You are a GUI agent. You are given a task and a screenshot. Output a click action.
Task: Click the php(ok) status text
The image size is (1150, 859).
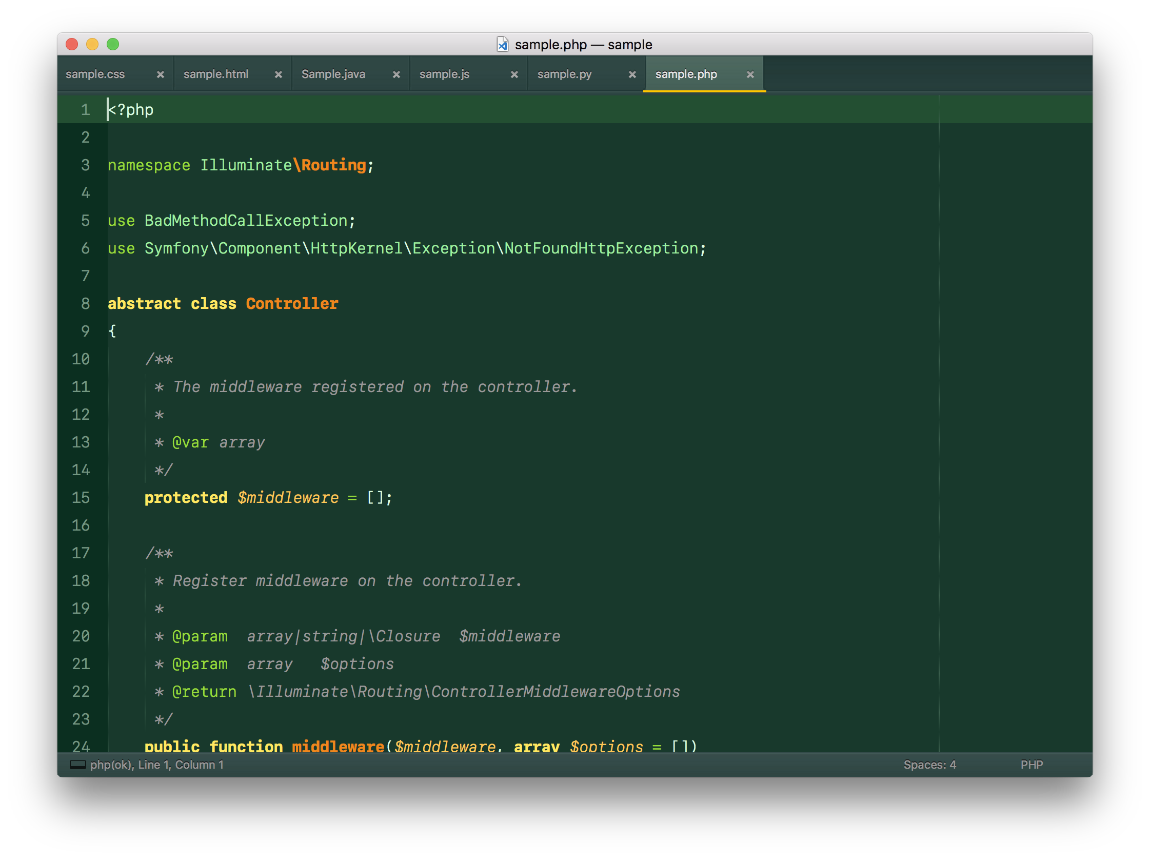(112, 765)
